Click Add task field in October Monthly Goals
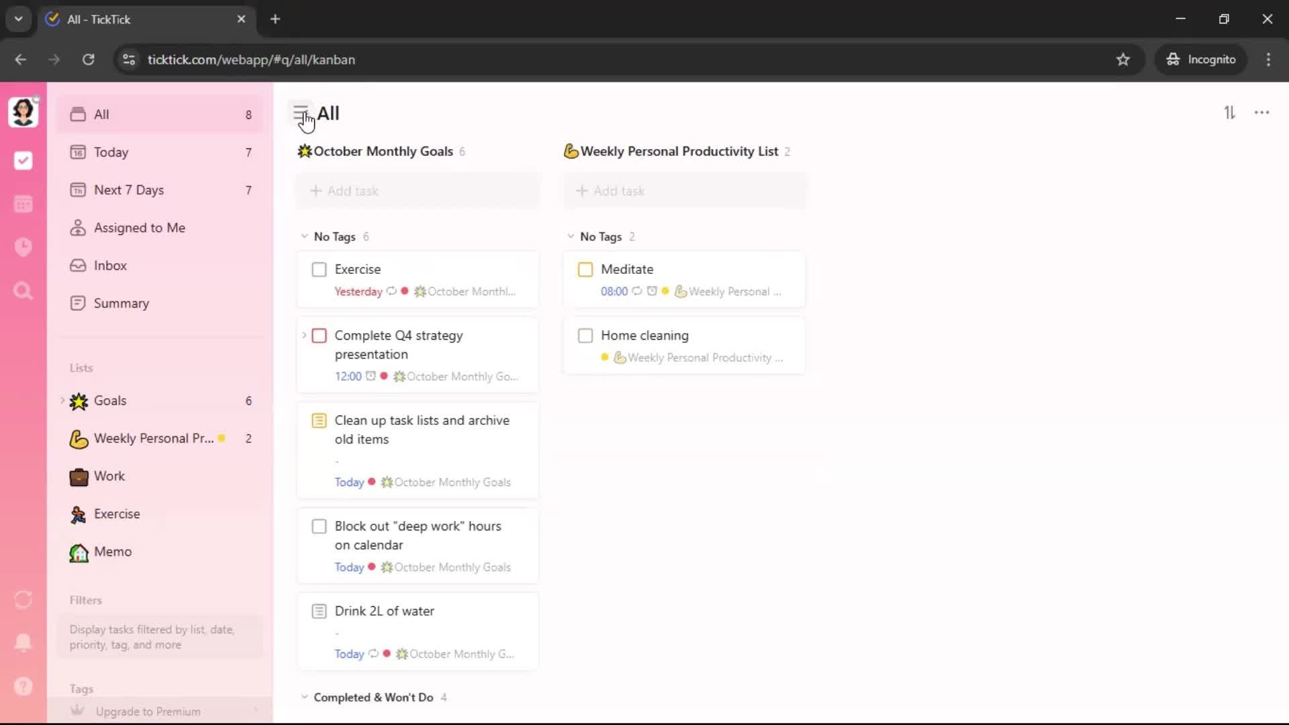The image size is (1289, 725). coord(418,191)
